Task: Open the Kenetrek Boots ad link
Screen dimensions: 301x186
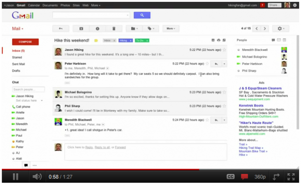Action: coord(251,106)
